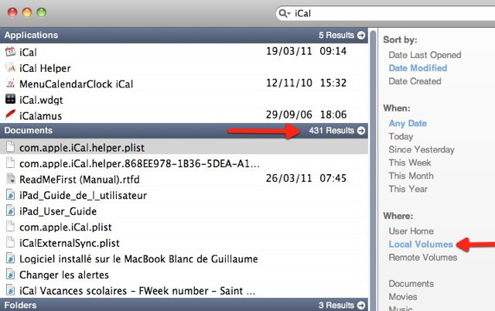The width and height of the screenshot is (495, 311).
Task: Open the search magnifier options menu
Action: pos(285,13)
